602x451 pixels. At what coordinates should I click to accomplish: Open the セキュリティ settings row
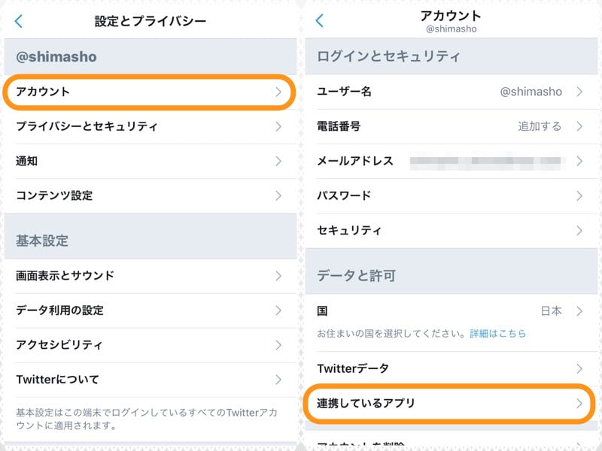click(x=451, y=231)
